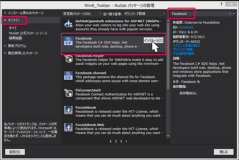Select the DotNetOpenAuth extensions package title
This screenshot has height=160, width=239.
tap(119, 21)
